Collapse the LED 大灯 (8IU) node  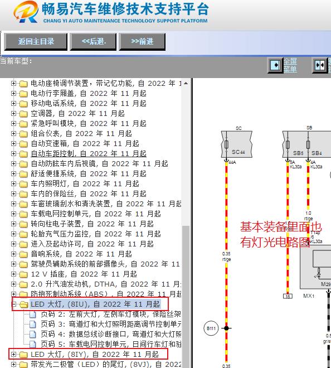point(13,304)
